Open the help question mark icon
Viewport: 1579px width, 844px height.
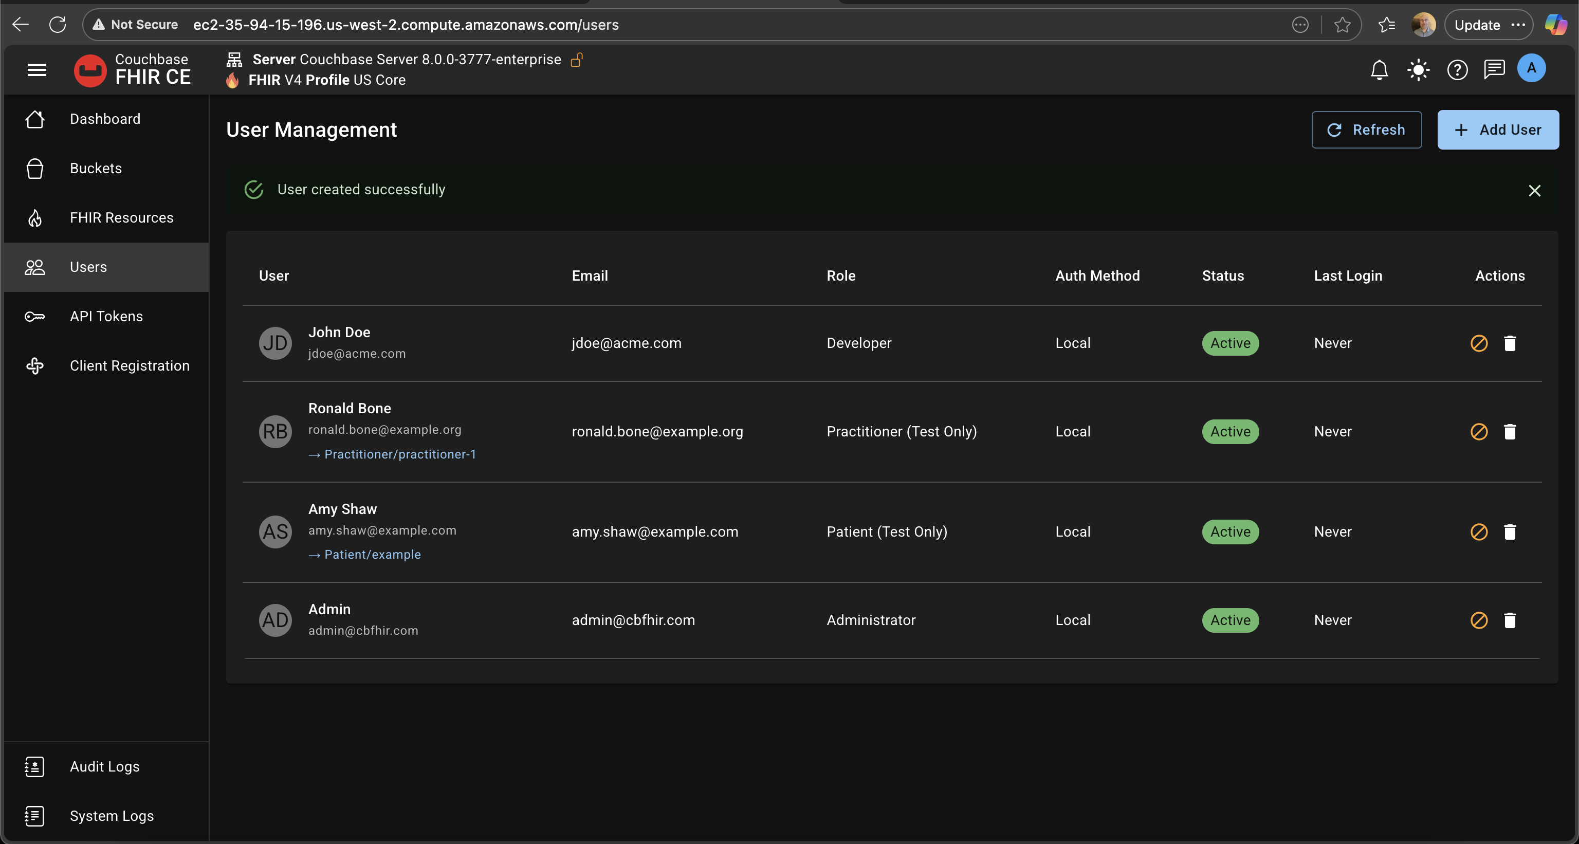coord(1457,70)
